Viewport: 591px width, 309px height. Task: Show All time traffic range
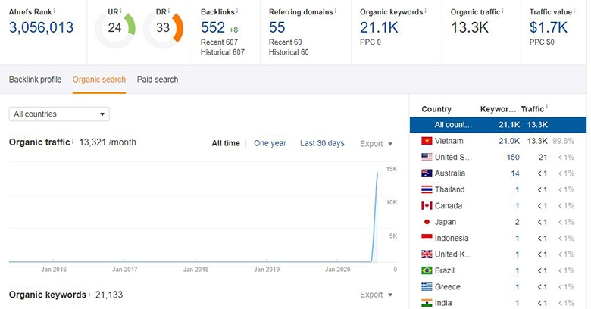(x=226, y=143)
